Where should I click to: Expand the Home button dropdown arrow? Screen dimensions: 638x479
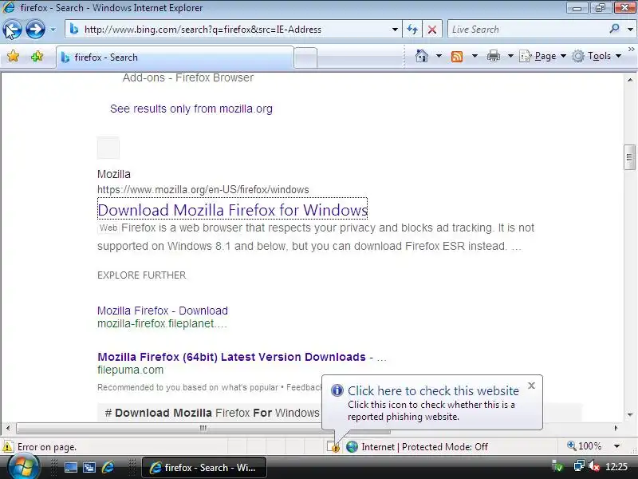[x=439, y=56]
